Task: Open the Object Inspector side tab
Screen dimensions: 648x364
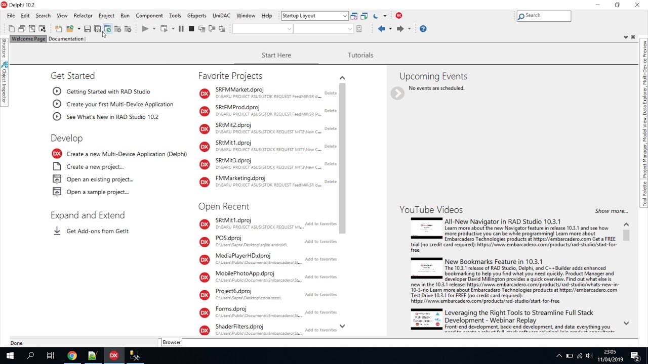Action: [4, 83]
